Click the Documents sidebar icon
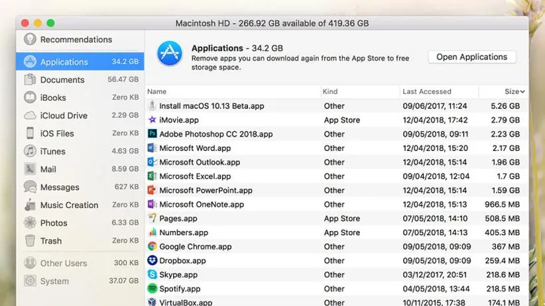This screenshot has width=545, height=306. [30, 79]
